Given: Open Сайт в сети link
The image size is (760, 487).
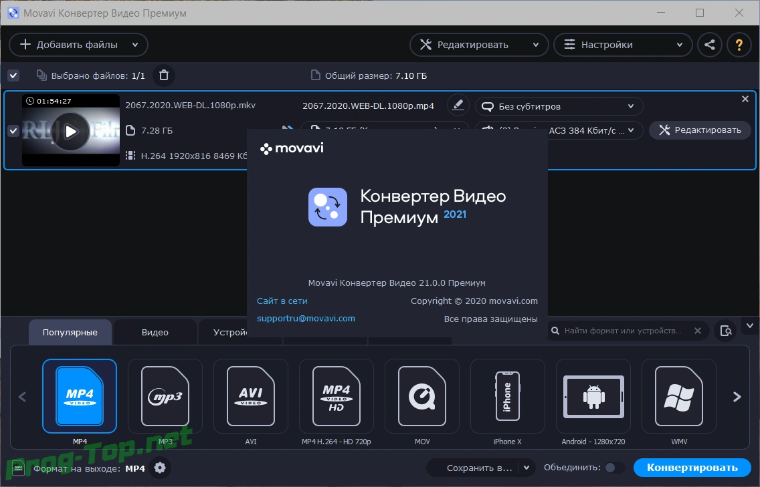Looking at the screenshot, I should coord(282,301).
